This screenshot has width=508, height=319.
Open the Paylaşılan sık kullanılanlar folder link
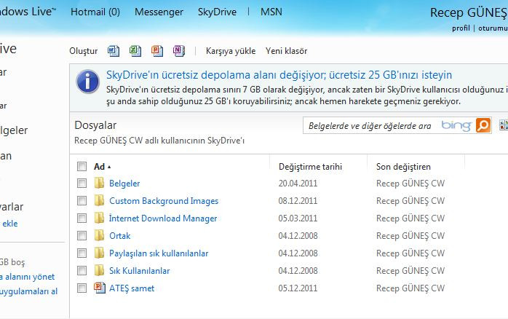[159, 253]
